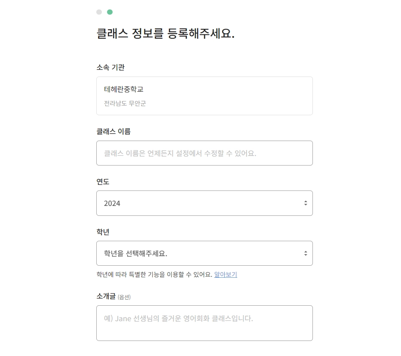Image resolution: width=401 pixels, height=356 pixels.
Task: Click the arrow icon in the 학년 selector
Action: 305,254
